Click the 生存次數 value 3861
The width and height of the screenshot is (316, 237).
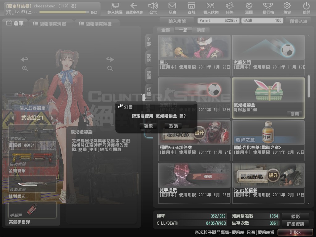tap(274, 223)
